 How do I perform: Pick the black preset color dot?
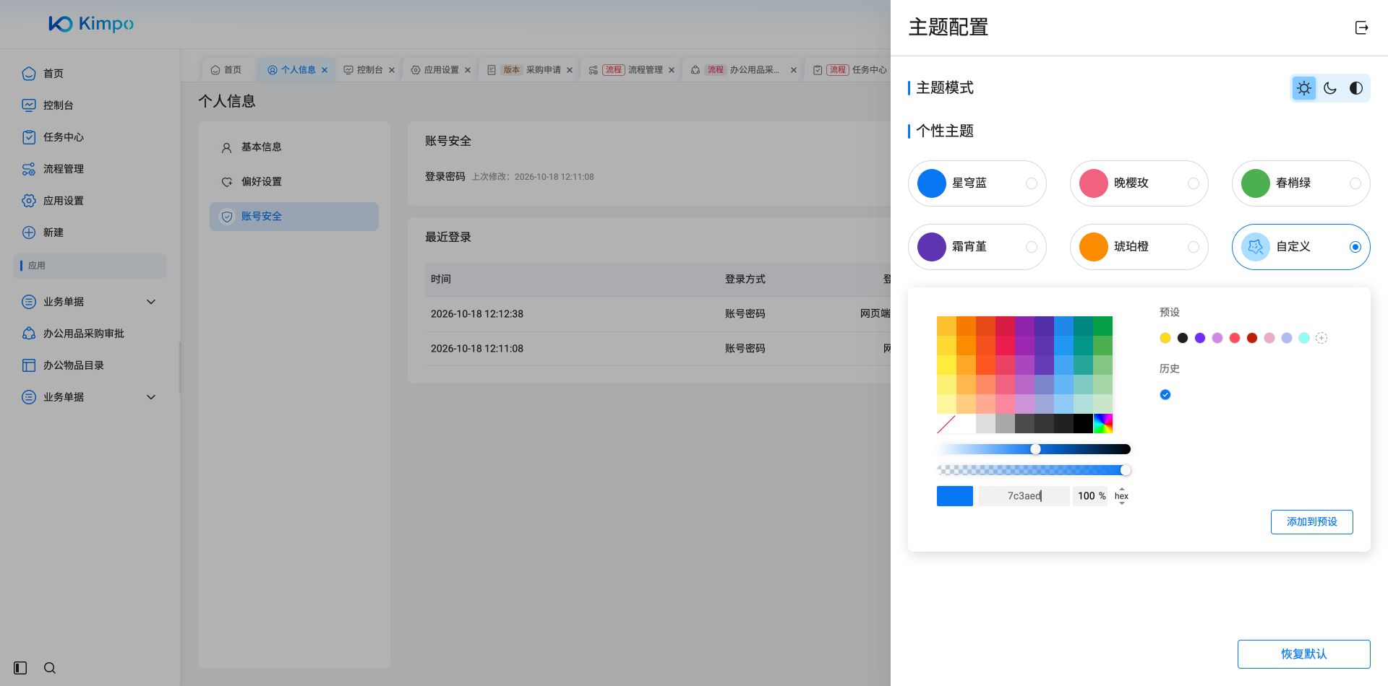pyautogui.click(x=1183, y=338)
